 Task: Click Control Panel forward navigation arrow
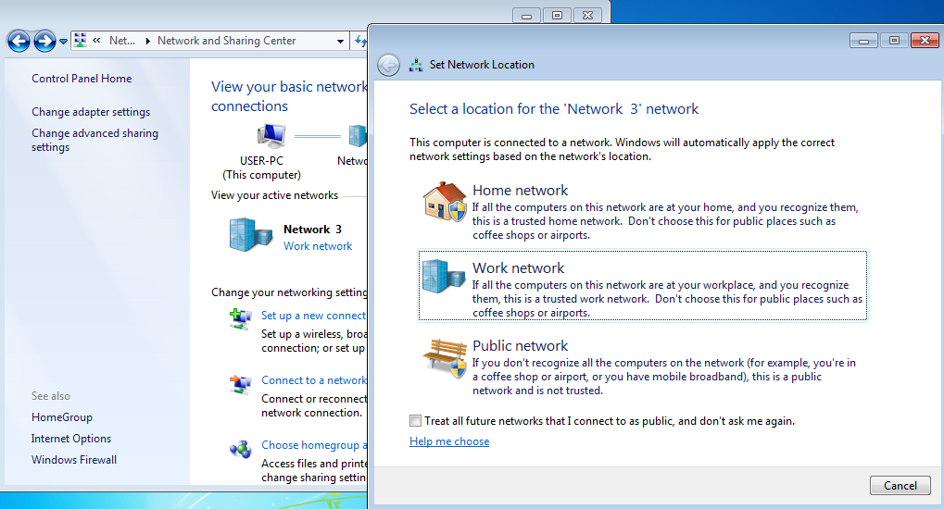[x=44, y=41]
